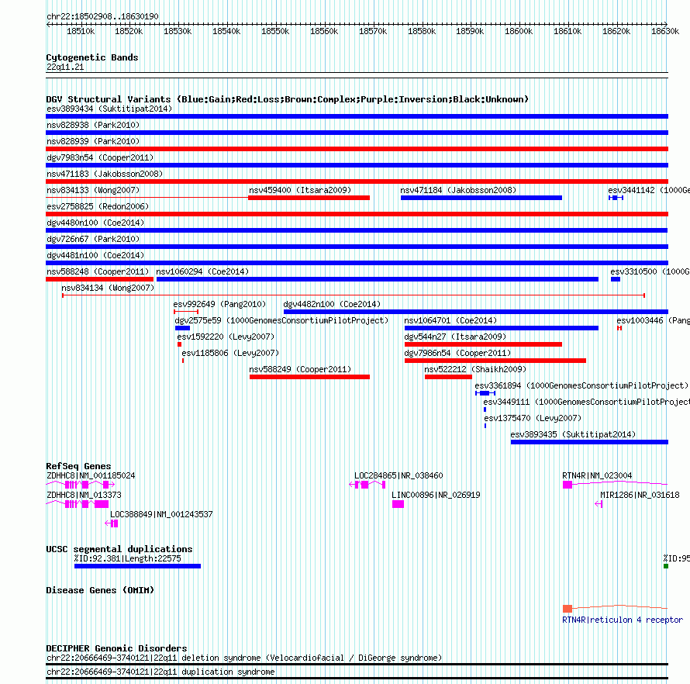Open the Cytogenetic Bands track title
Image resolution: width=690 pixels, height=684 pixels.
(92, 57)
